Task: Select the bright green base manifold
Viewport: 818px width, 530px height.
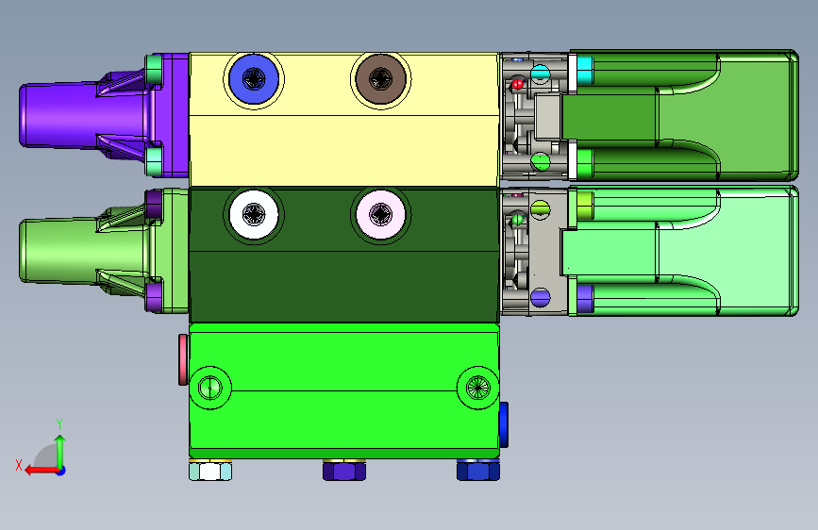Action: point(344,391)
